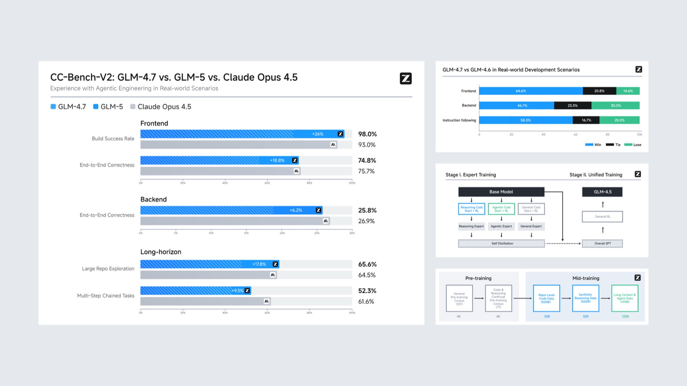Click the Z logo in GLM-4.7 vs GLM-4.6 panel
This screenshot has width=687, height=386.
639,69
